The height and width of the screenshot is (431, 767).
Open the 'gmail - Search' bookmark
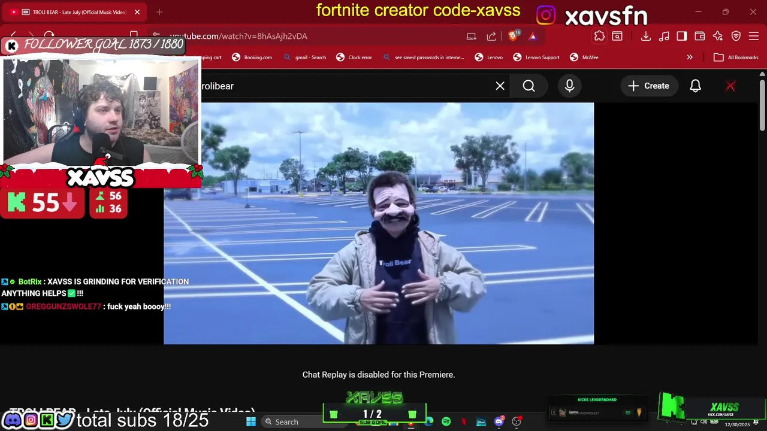(x=304, y=57)
